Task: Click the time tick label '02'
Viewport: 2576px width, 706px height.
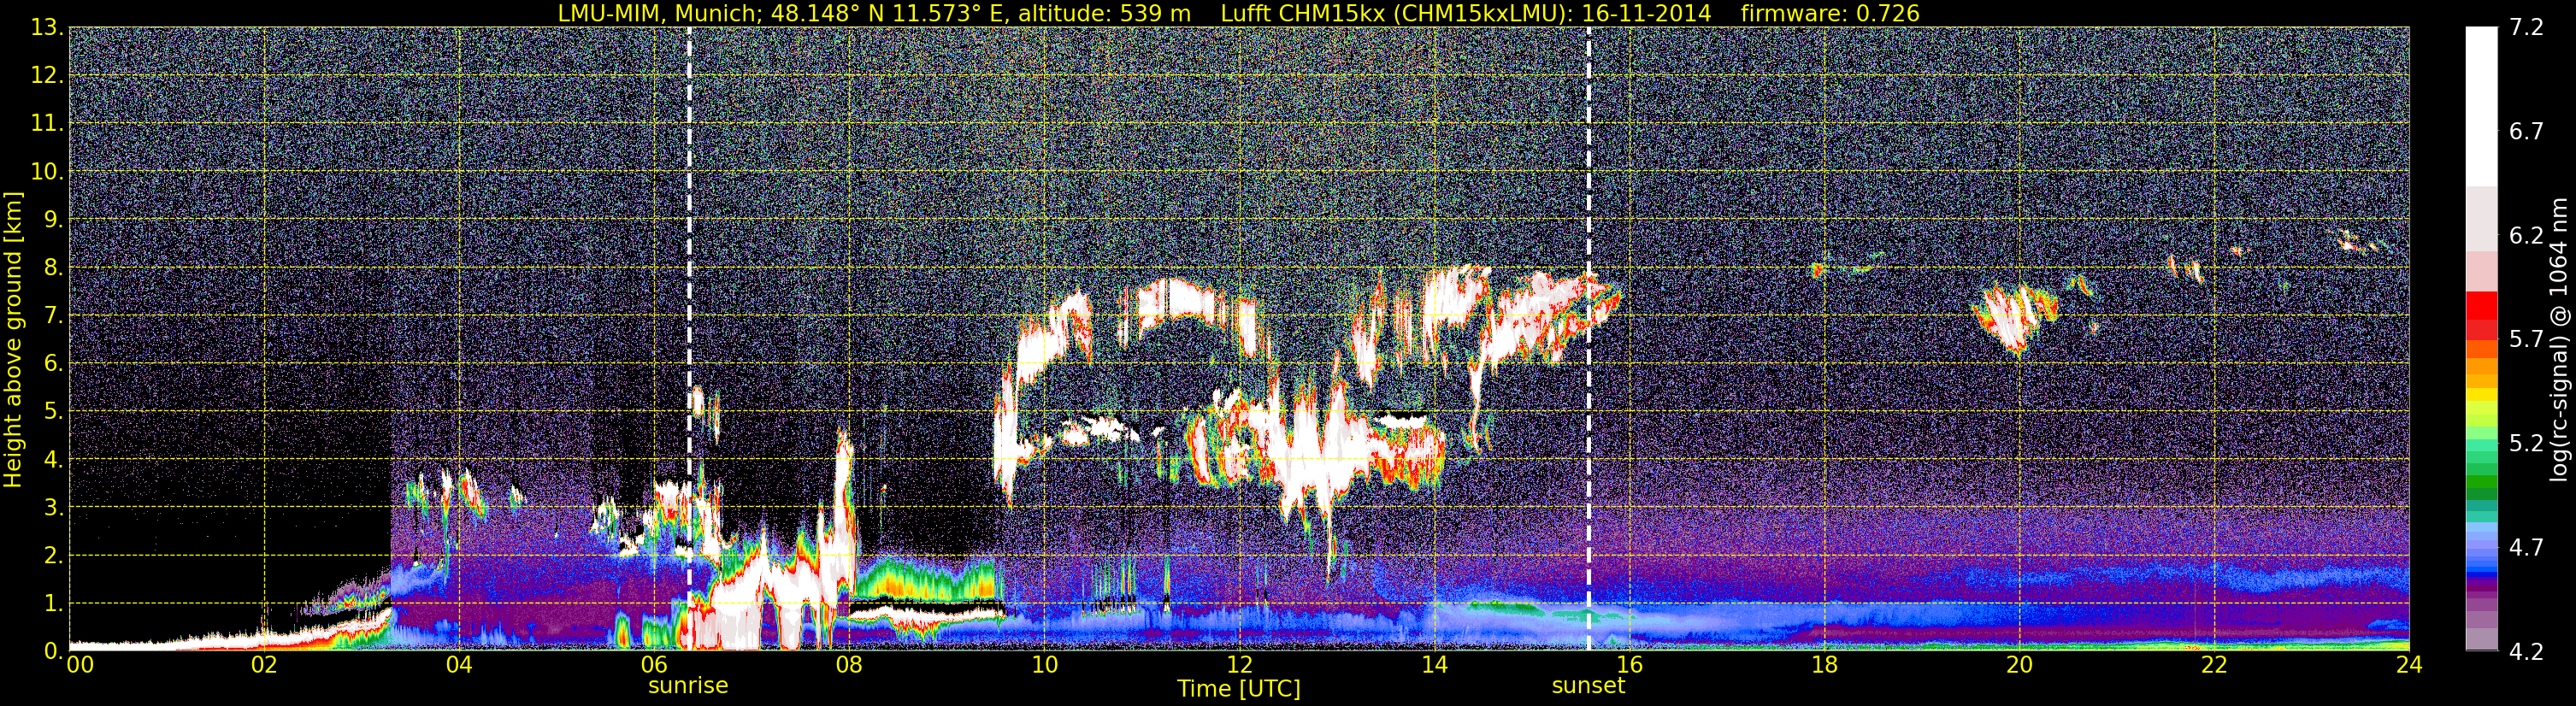Action: point(263,666)
